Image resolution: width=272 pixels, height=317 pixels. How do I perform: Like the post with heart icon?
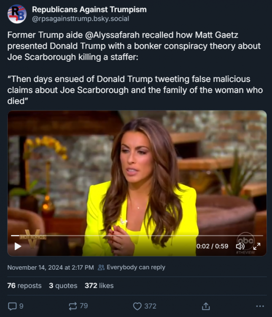(x=137, y=306)
